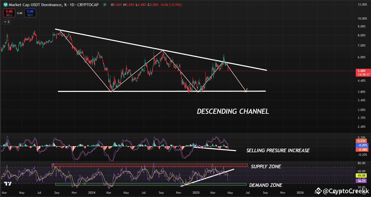
Task: Click the DEMAND ZONE text label
Action: tap(266, 185)
